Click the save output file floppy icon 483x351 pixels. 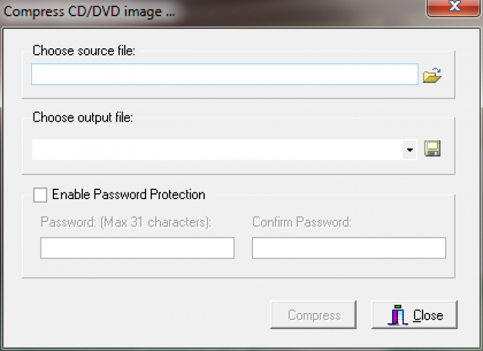pos(433,150)
